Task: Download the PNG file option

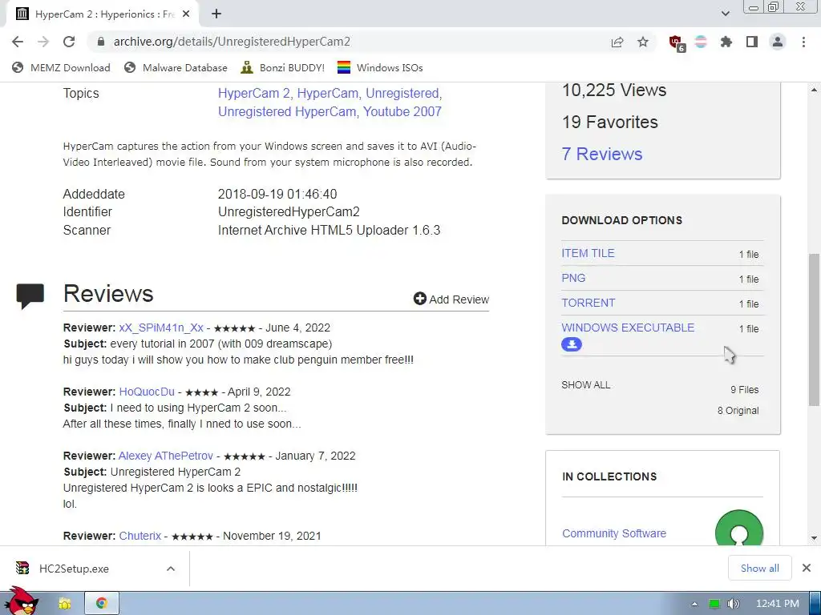Action: (573, 278)
